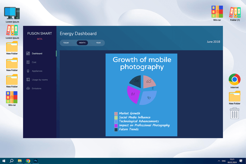
Task: Open File Explorer from the taskbar
Action: point(20,161)
